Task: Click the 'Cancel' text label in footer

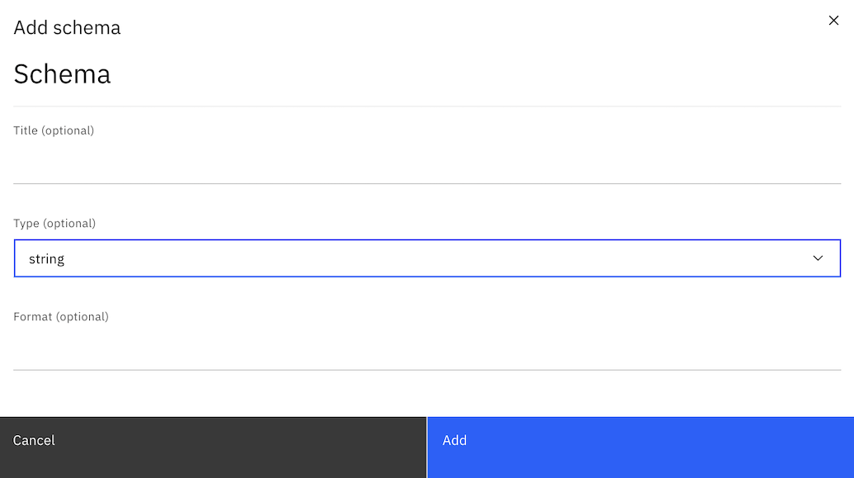Action: [x=34, y=441]
